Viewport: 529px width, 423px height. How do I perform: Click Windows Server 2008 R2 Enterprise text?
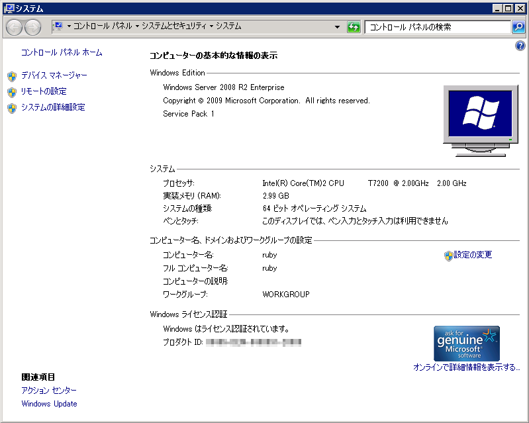pyautogui.click(x=224, y=87)
